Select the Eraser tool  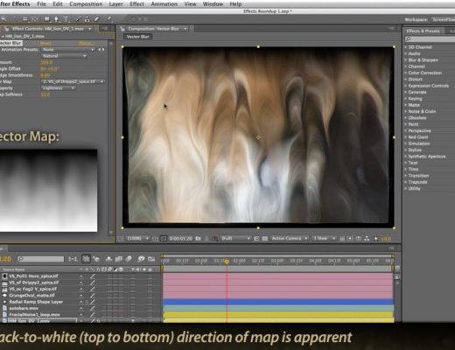coord(96,19)
